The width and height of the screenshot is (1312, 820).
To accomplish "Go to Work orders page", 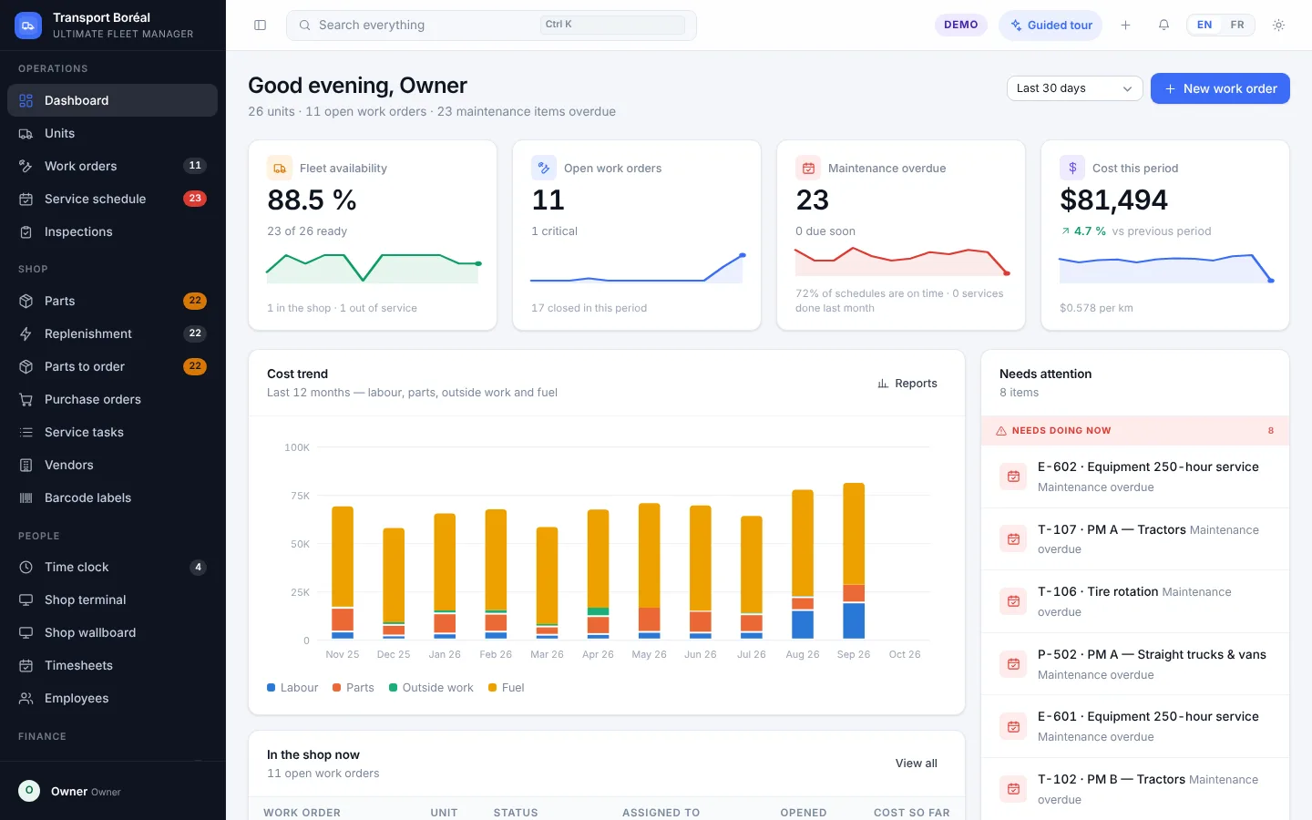I will (x=112, y=166).
